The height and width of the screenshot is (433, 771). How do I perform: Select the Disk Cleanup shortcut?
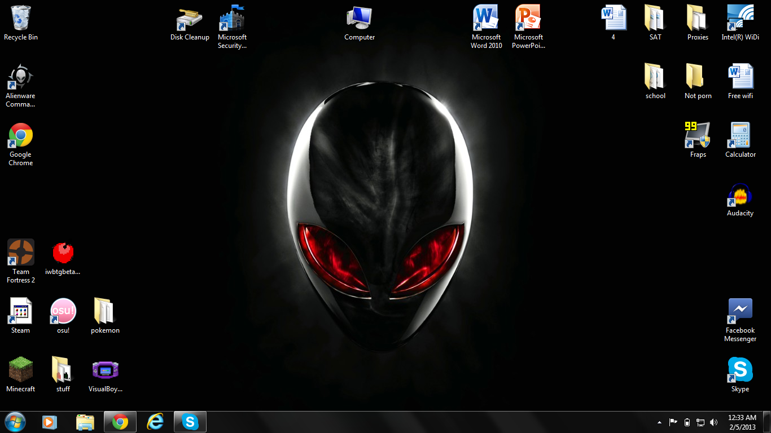[190, 19]
